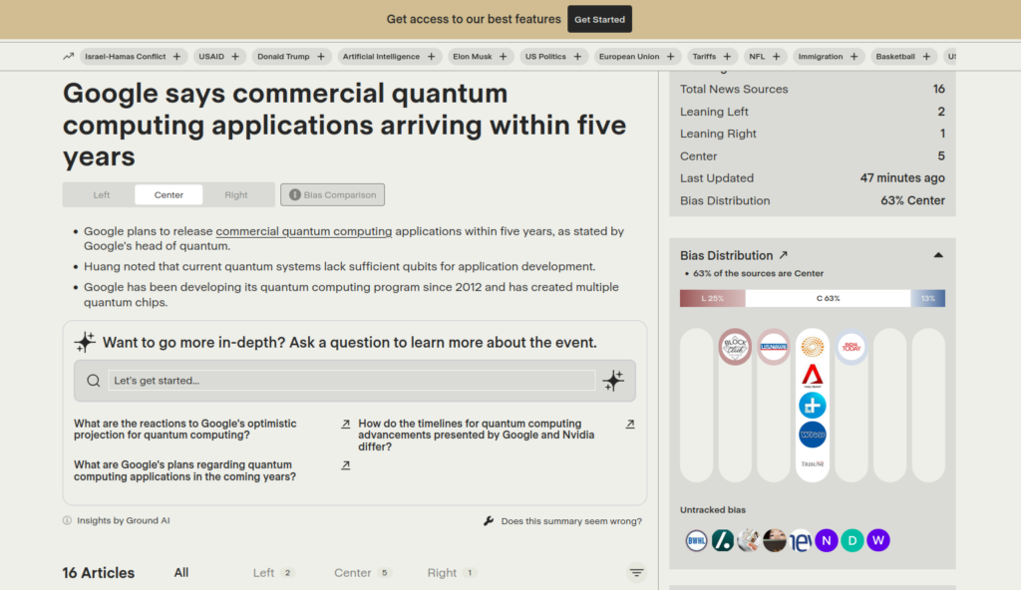Open the US News source icon
This screenshot has height=590, width=1021.
pyautogui.click(x=774, y=347)
